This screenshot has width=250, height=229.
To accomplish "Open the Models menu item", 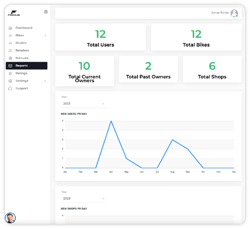I will (26, 43).
